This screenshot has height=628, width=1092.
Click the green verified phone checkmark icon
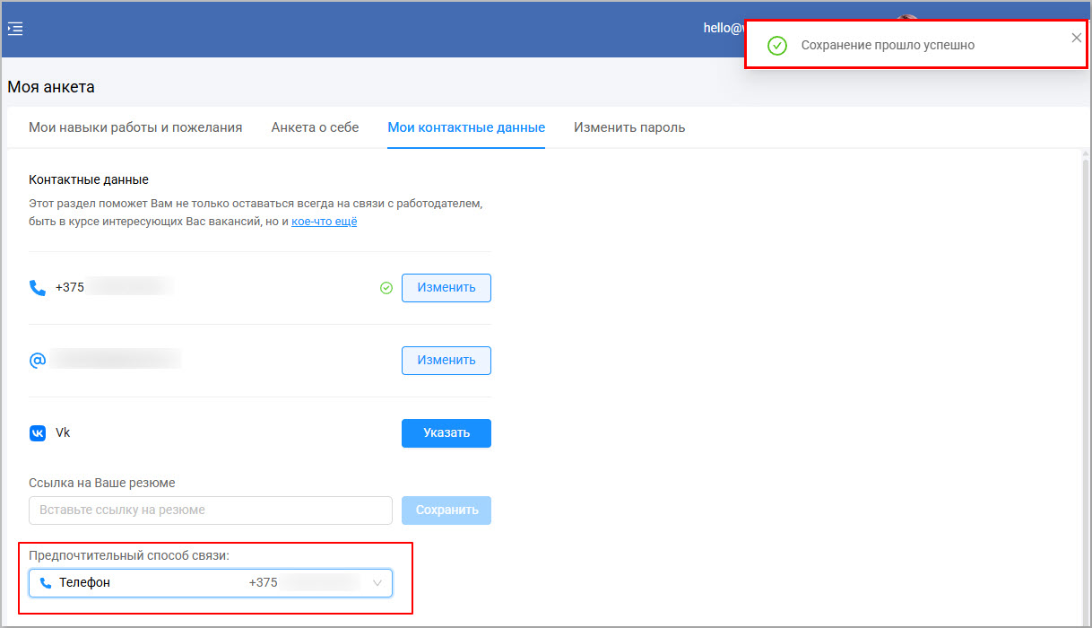pos(386,288)
